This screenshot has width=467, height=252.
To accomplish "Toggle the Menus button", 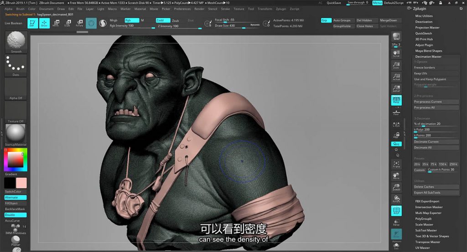I will [377, 3].
